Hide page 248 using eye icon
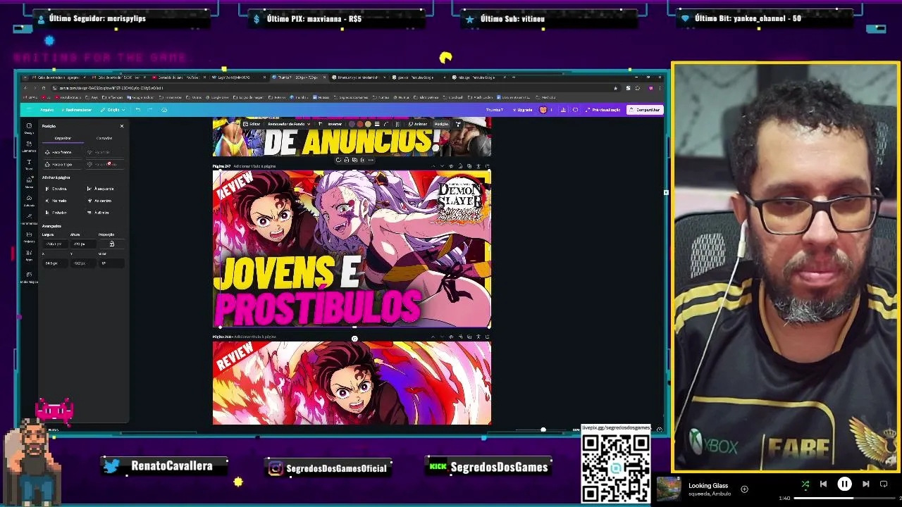 point(451,337)
